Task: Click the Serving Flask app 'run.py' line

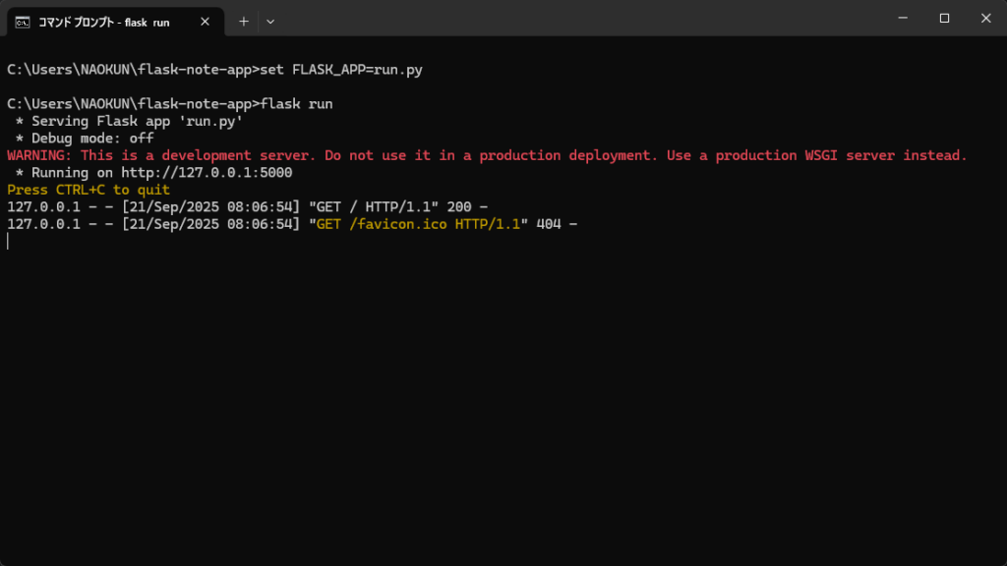Action: coord(129,121)
